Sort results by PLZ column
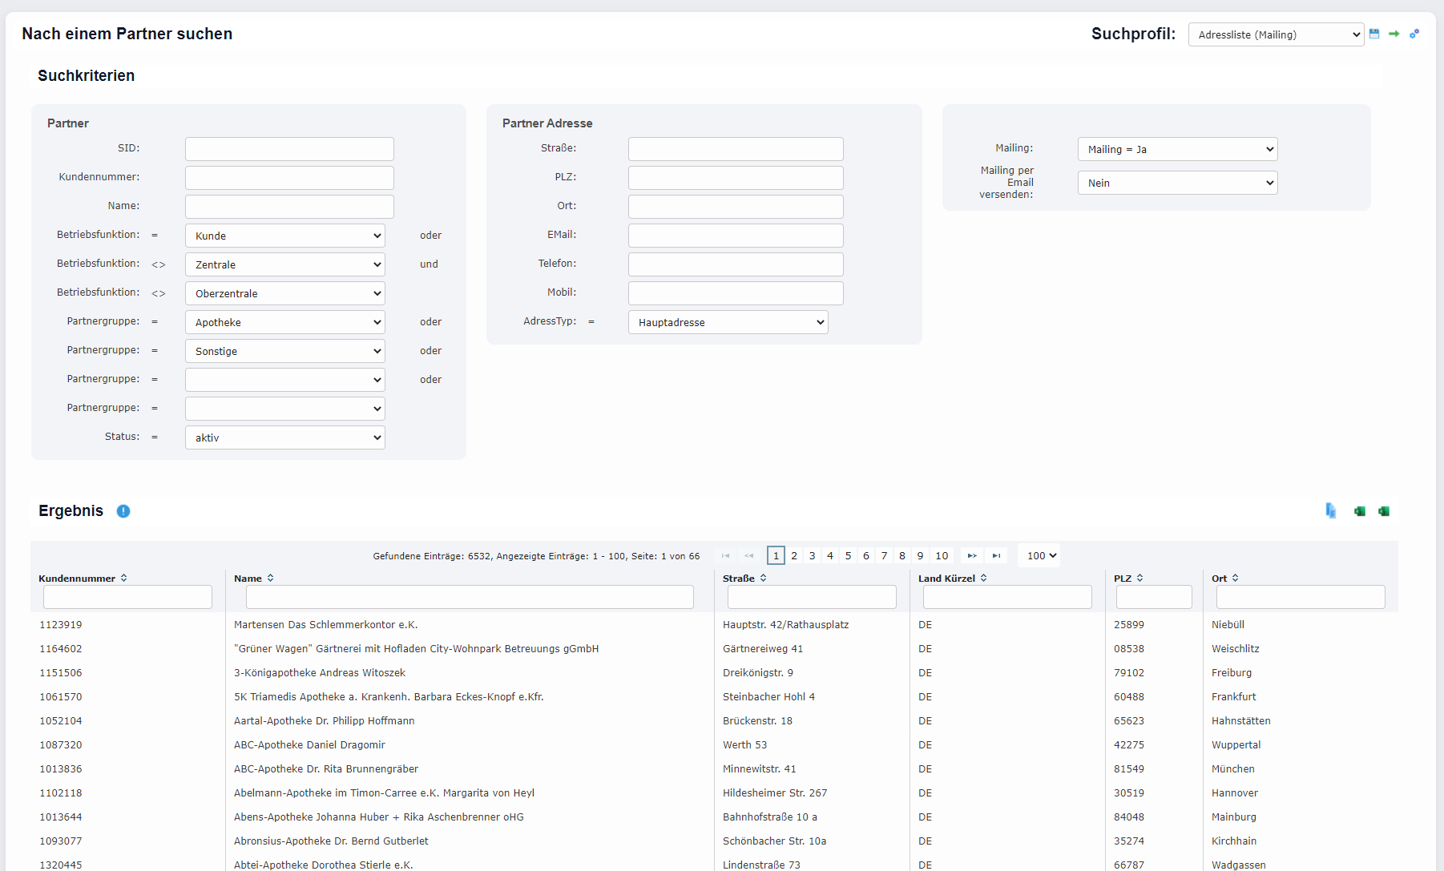 (x=1139, y=578)
